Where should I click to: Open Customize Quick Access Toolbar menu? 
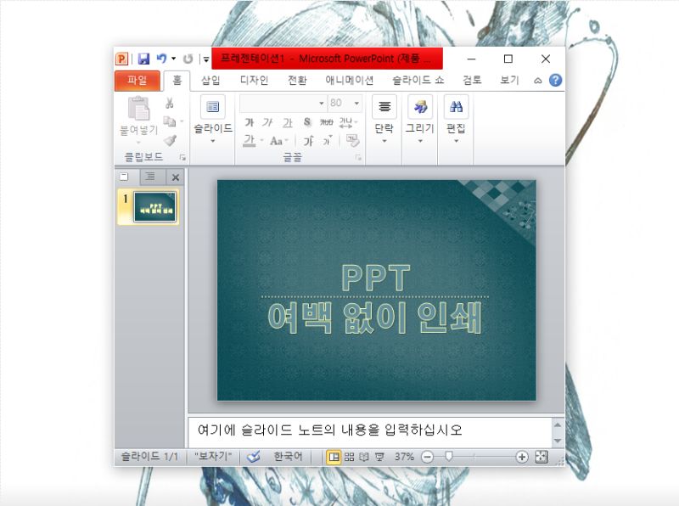tap(206, 59)
